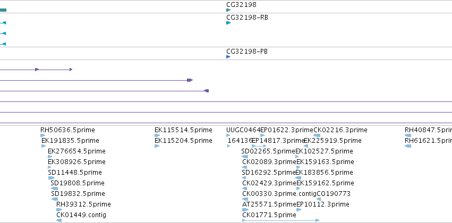This screenshot has width=452, height=223.
Task: Click the UUGC0464 feature label
Action: point(243,130)
